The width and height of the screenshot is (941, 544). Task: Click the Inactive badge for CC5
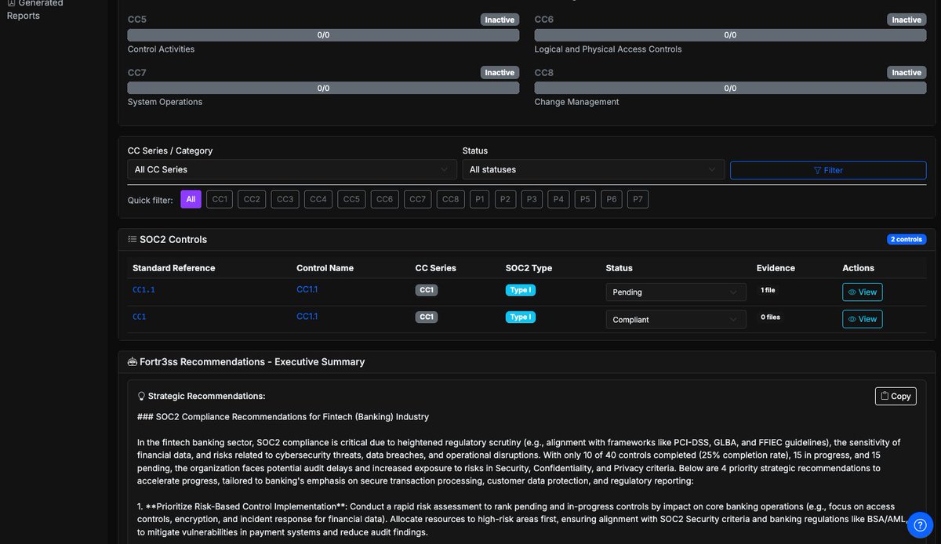[500, 20]
